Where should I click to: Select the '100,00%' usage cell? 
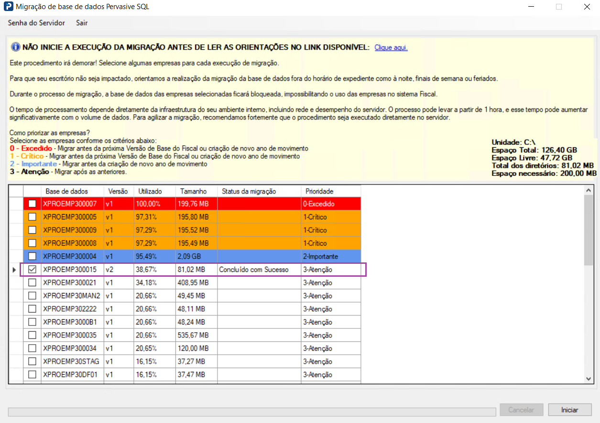(x=154, y=204)
